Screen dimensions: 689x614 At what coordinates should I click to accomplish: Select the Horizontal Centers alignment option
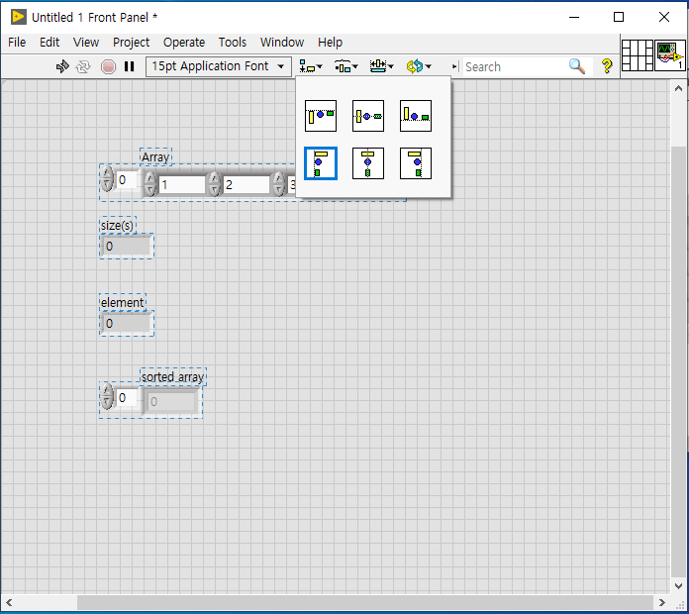pos(368,163)
